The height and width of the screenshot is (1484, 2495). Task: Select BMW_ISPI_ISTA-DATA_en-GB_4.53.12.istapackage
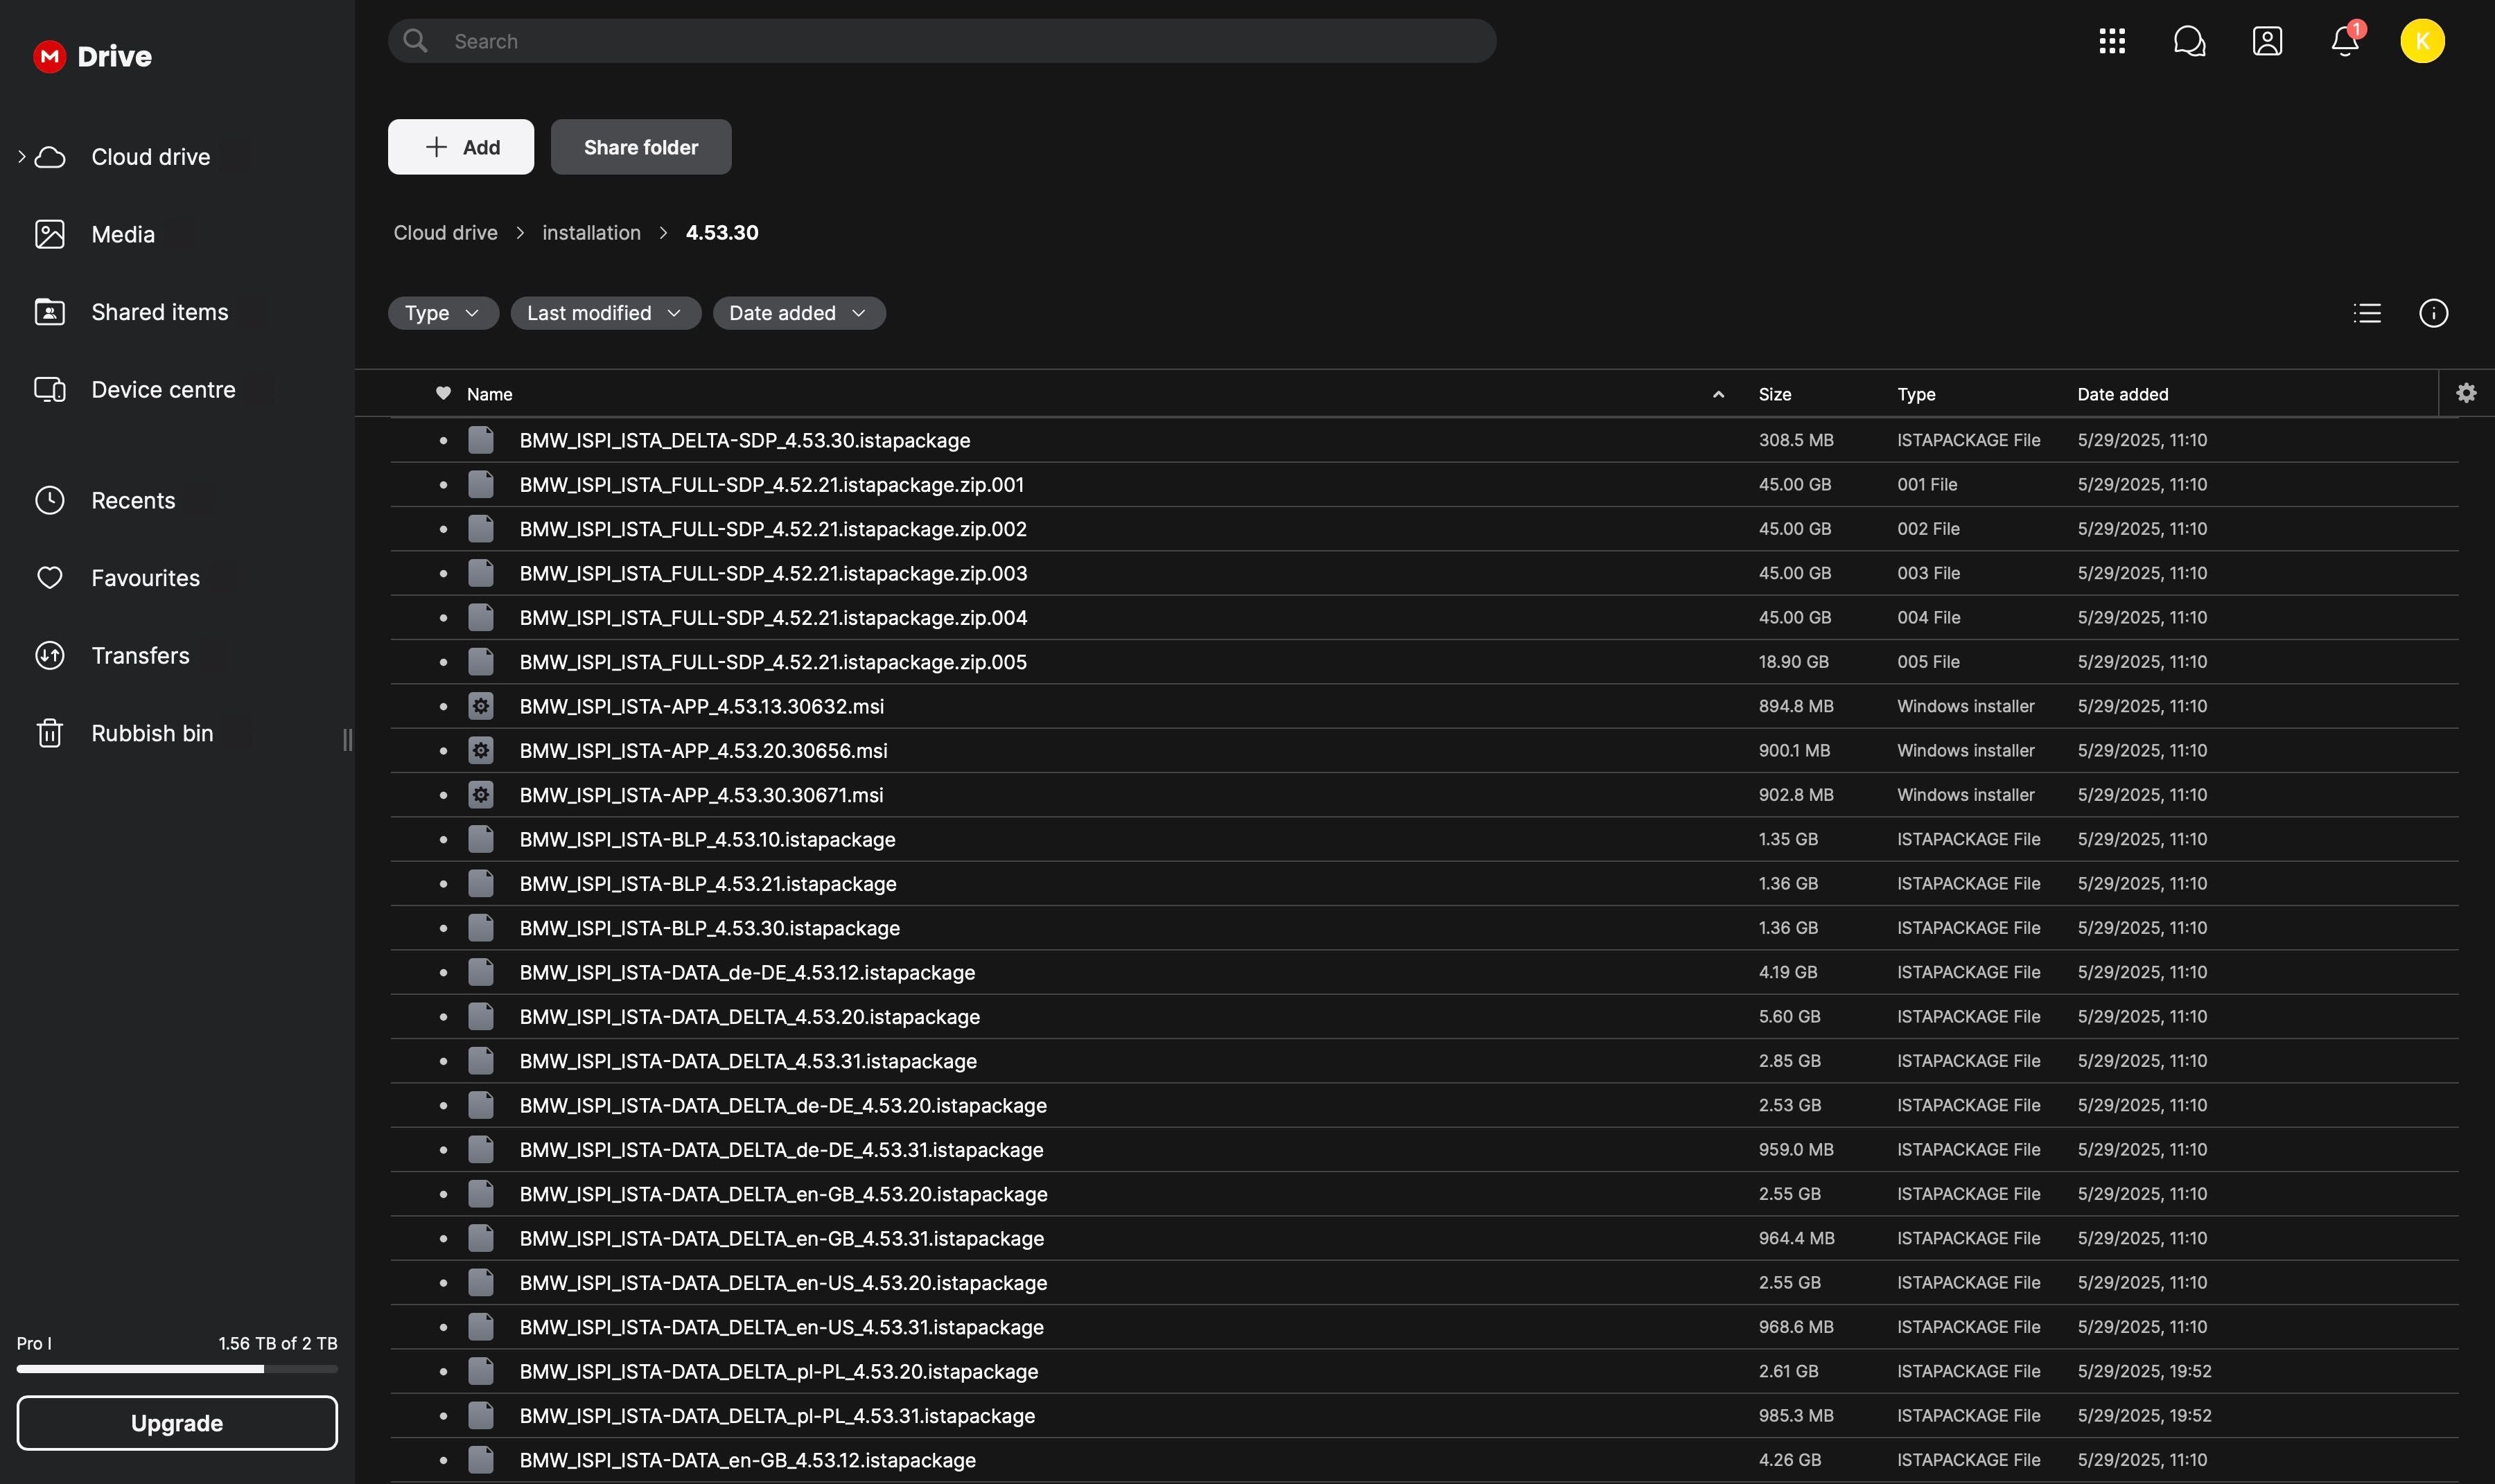[x=1424, y=1460]
